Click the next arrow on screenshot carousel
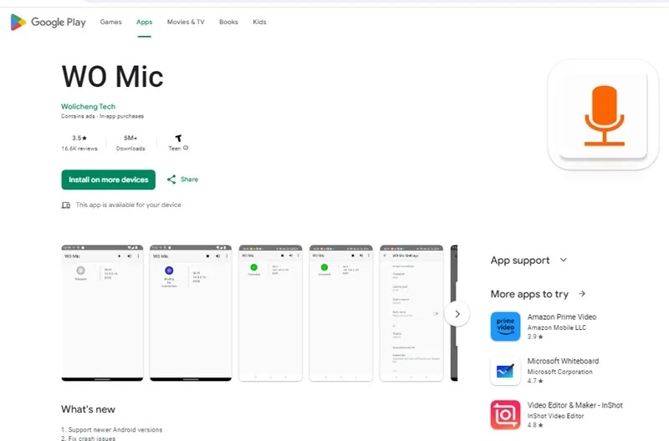 [x=457, y=314]
